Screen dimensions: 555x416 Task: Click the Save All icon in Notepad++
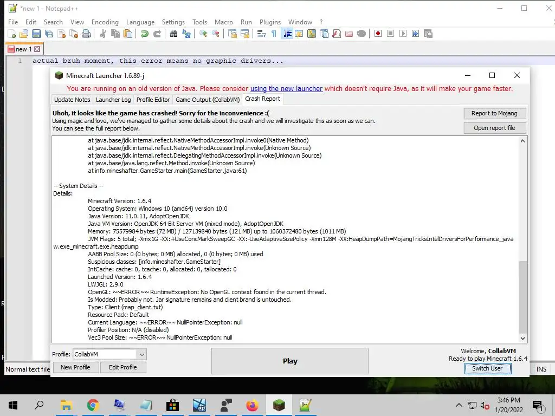48,34
